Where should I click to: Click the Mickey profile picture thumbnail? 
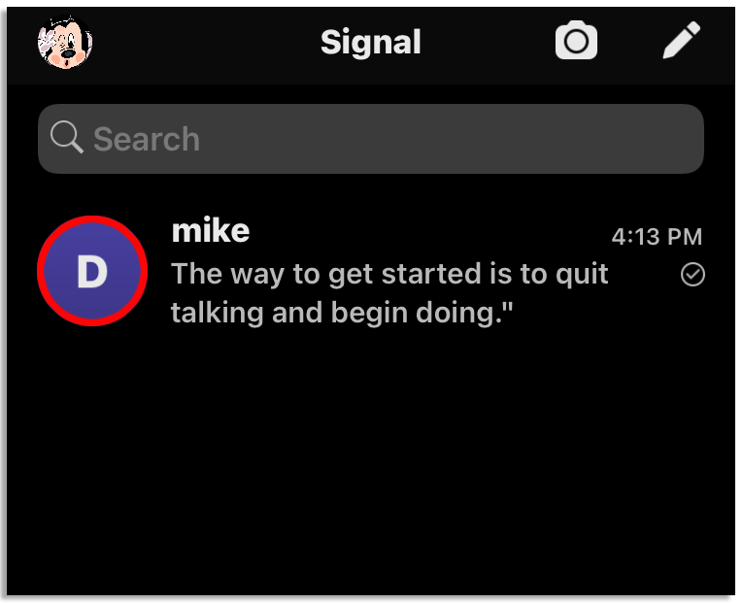65,42
